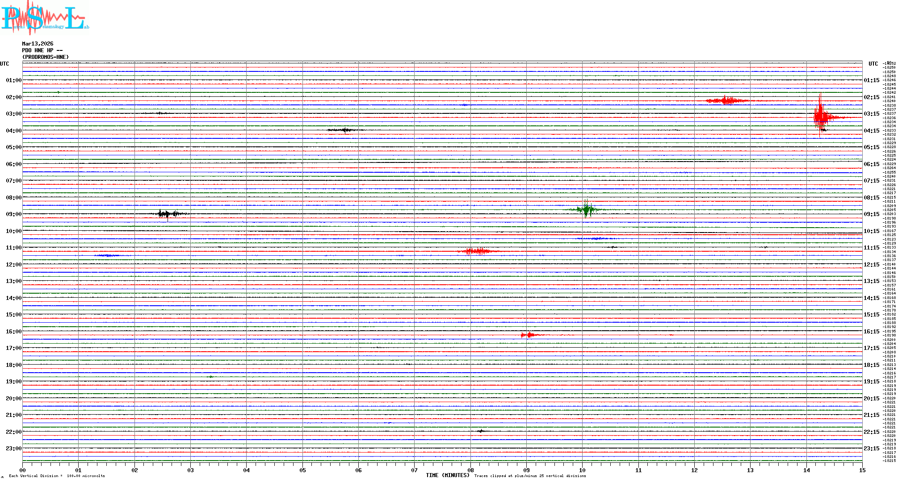The height and width of the screenshot is (482, 898).
Task: Click the TIME (MINUTES) axis title
Action: tap(447, 475)
